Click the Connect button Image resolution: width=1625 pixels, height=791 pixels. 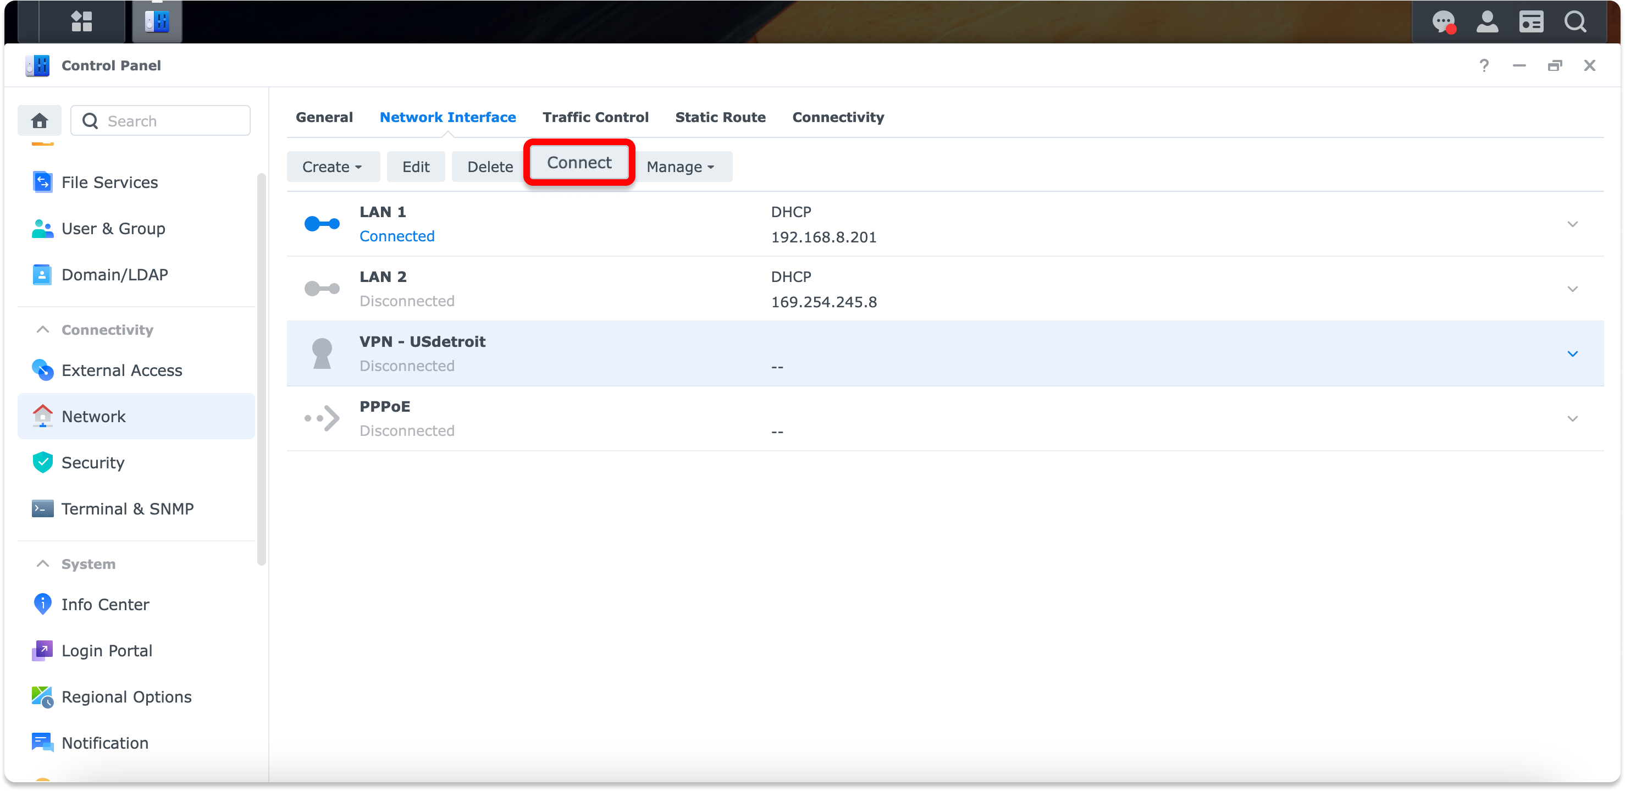point(578,163)
